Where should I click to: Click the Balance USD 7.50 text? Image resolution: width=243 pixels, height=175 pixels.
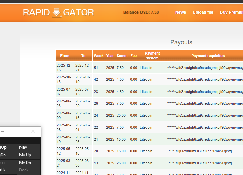(141, 12)
